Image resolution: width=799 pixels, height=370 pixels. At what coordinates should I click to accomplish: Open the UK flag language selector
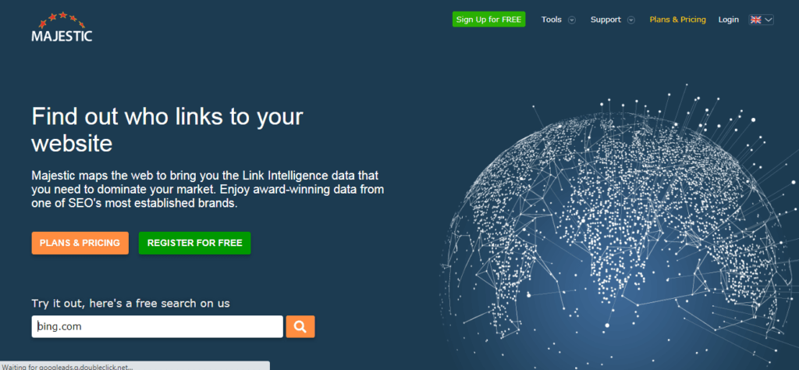(x=762, y=20)
